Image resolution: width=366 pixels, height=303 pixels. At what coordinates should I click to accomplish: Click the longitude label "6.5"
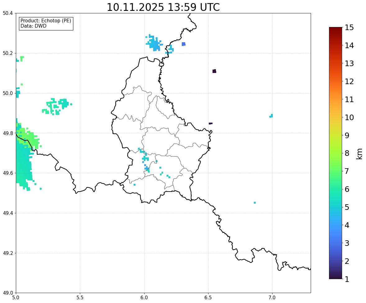point(208,298)
